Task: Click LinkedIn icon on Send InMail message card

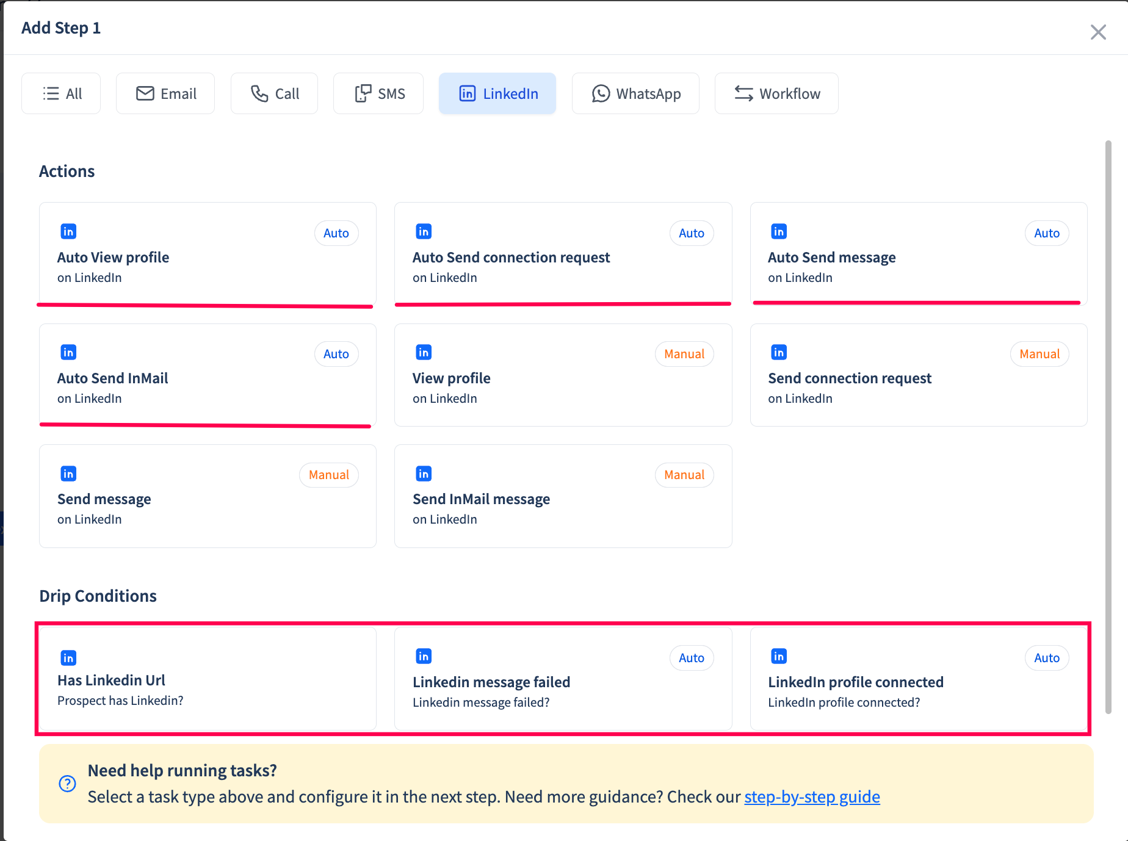Action: coord(424,474)
